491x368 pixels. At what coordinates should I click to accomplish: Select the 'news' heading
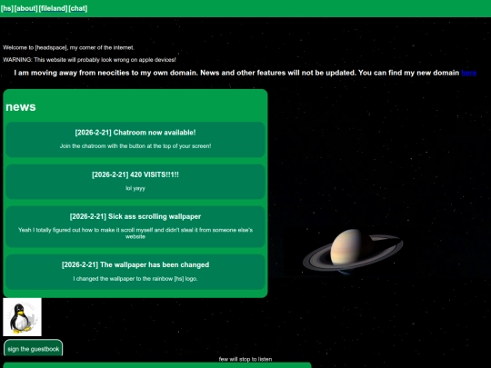click(21, 106)
